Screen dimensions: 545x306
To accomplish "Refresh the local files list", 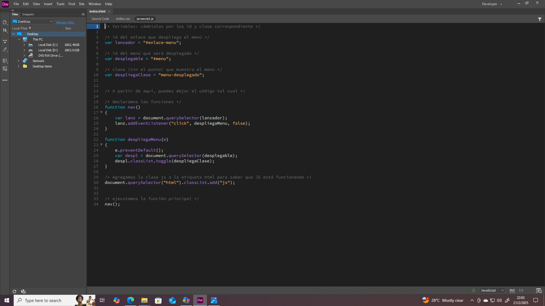I will coord(14,291).
